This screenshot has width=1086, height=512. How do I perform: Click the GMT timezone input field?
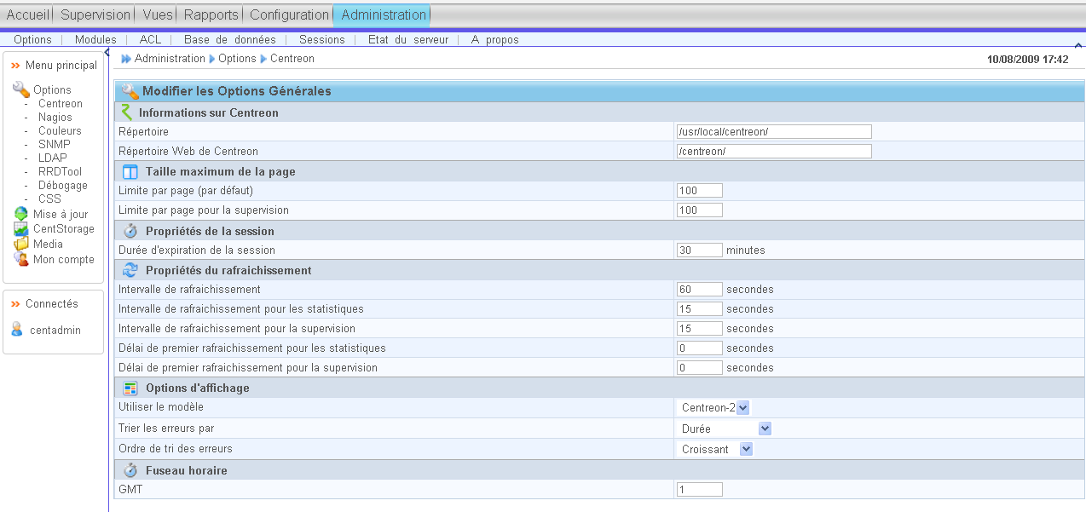[x=699, y=490]
